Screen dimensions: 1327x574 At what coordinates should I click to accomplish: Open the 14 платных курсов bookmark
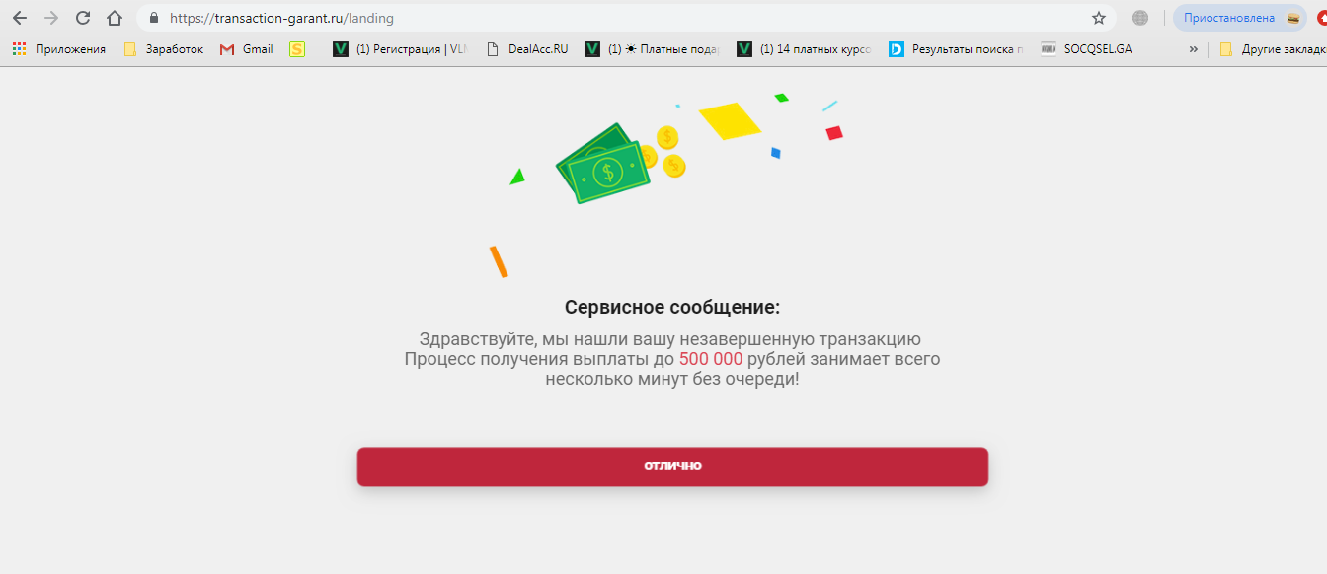point(804,49)
